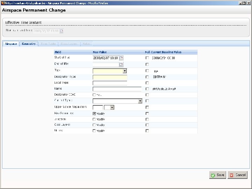Switch to the Geometry tab
Image resolution: width=252 pixels, height=189 pixels.
29,44
